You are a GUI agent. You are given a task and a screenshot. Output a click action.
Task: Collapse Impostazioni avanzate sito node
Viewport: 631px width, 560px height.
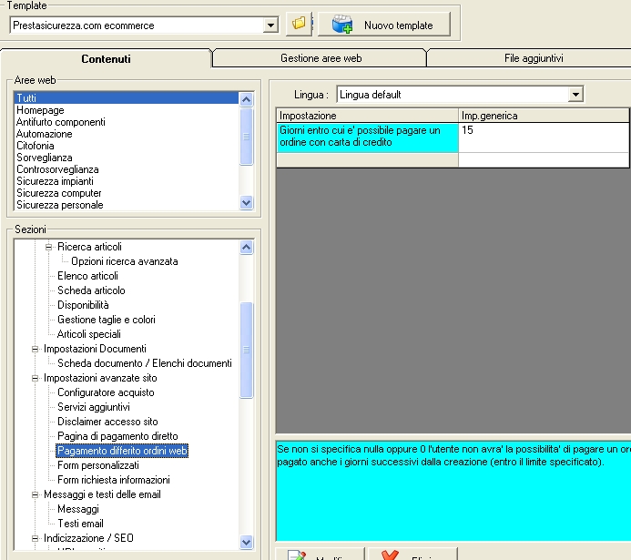[x=36, y=378]
